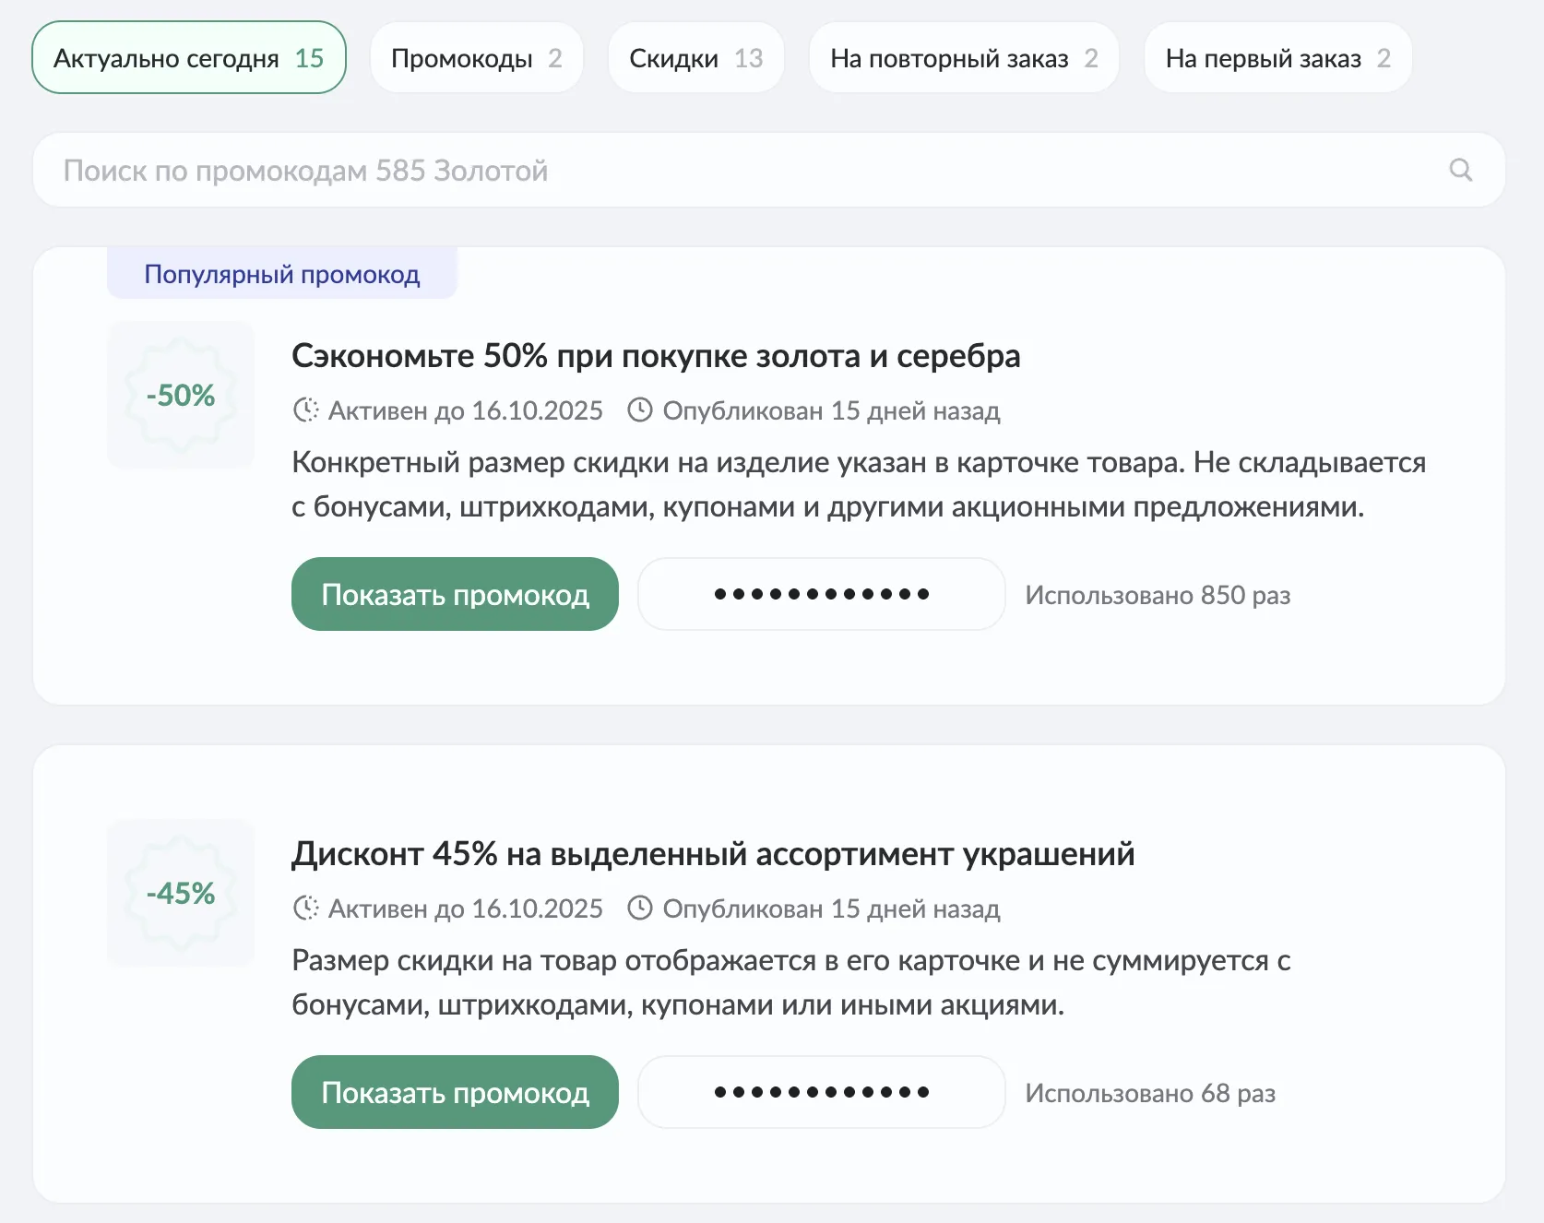
Task: Click inside the promocode search field
Action: tap(646, 170)
